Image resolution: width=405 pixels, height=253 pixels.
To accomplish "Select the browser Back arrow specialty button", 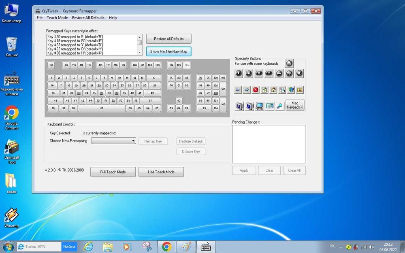I will coord(238,90).
